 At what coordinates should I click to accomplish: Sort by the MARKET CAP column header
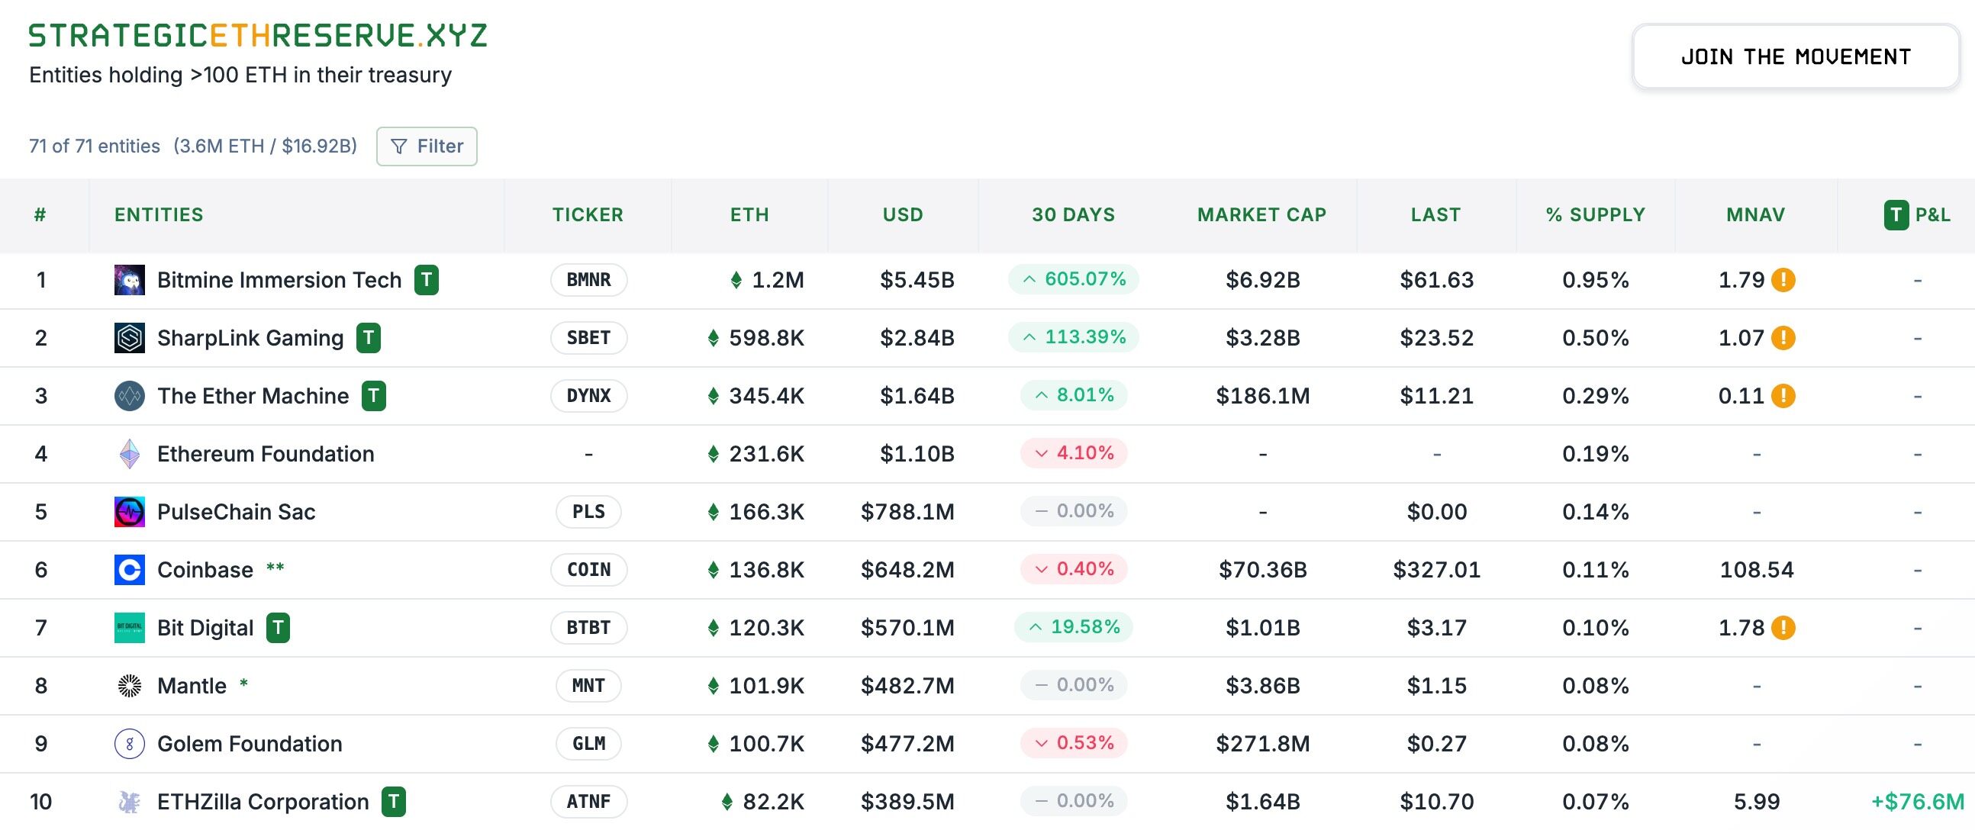pyautogui.click(x=1261, y=214)
